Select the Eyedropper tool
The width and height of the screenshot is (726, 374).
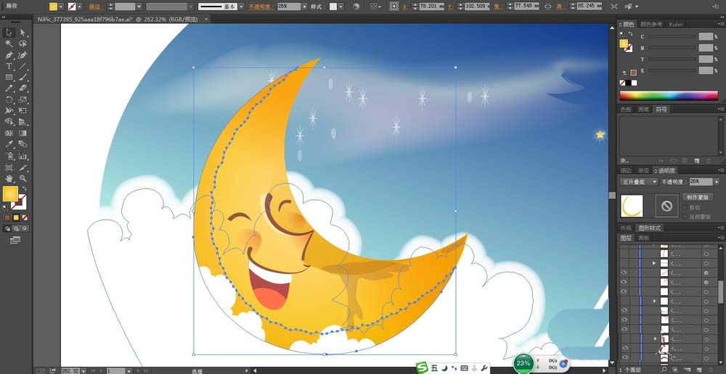(9, 144)
